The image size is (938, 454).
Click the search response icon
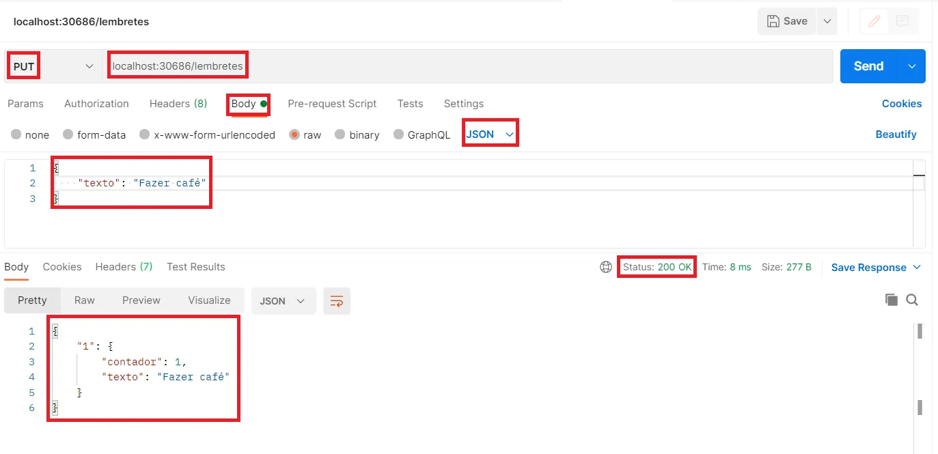coord(912,300)
